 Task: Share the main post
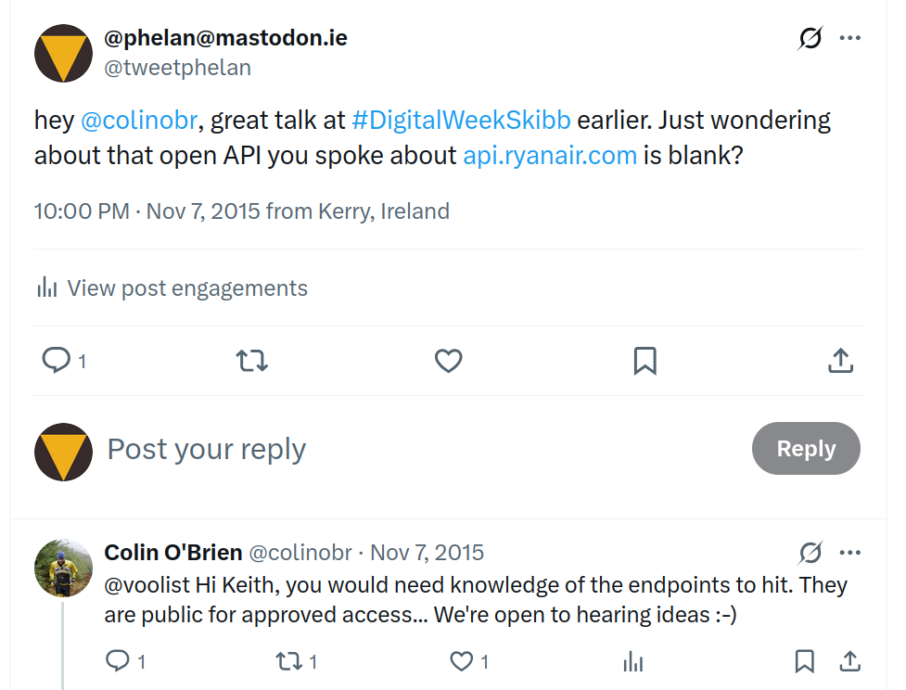coord(840,360)
